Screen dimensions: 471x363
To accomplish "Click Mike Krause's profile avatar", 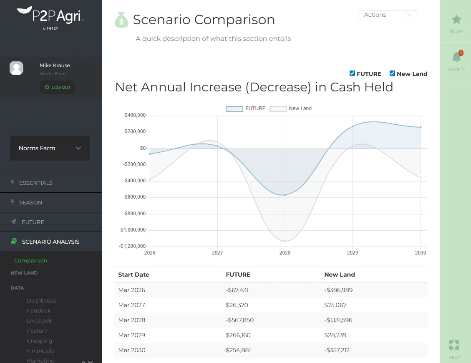I will click(x=16, y=68).
